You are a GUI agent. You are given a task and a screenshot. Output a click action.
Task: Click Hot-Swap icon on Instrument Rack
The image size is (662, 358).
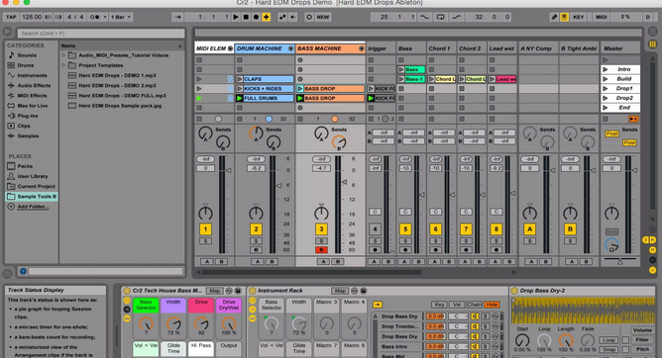point(354,291)
